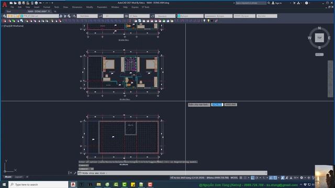
Task: Open the AutoCAD application menu logo
Action: (x=5, y=5)
